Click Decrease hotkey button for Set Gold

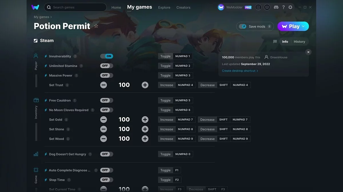click(207, 119)
